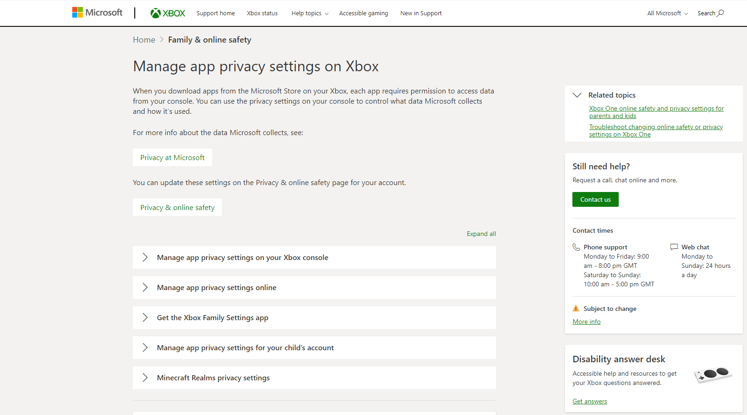Open the Help topics dropdown menu
This screenshot has height=415, width=747.
[310, 13]
